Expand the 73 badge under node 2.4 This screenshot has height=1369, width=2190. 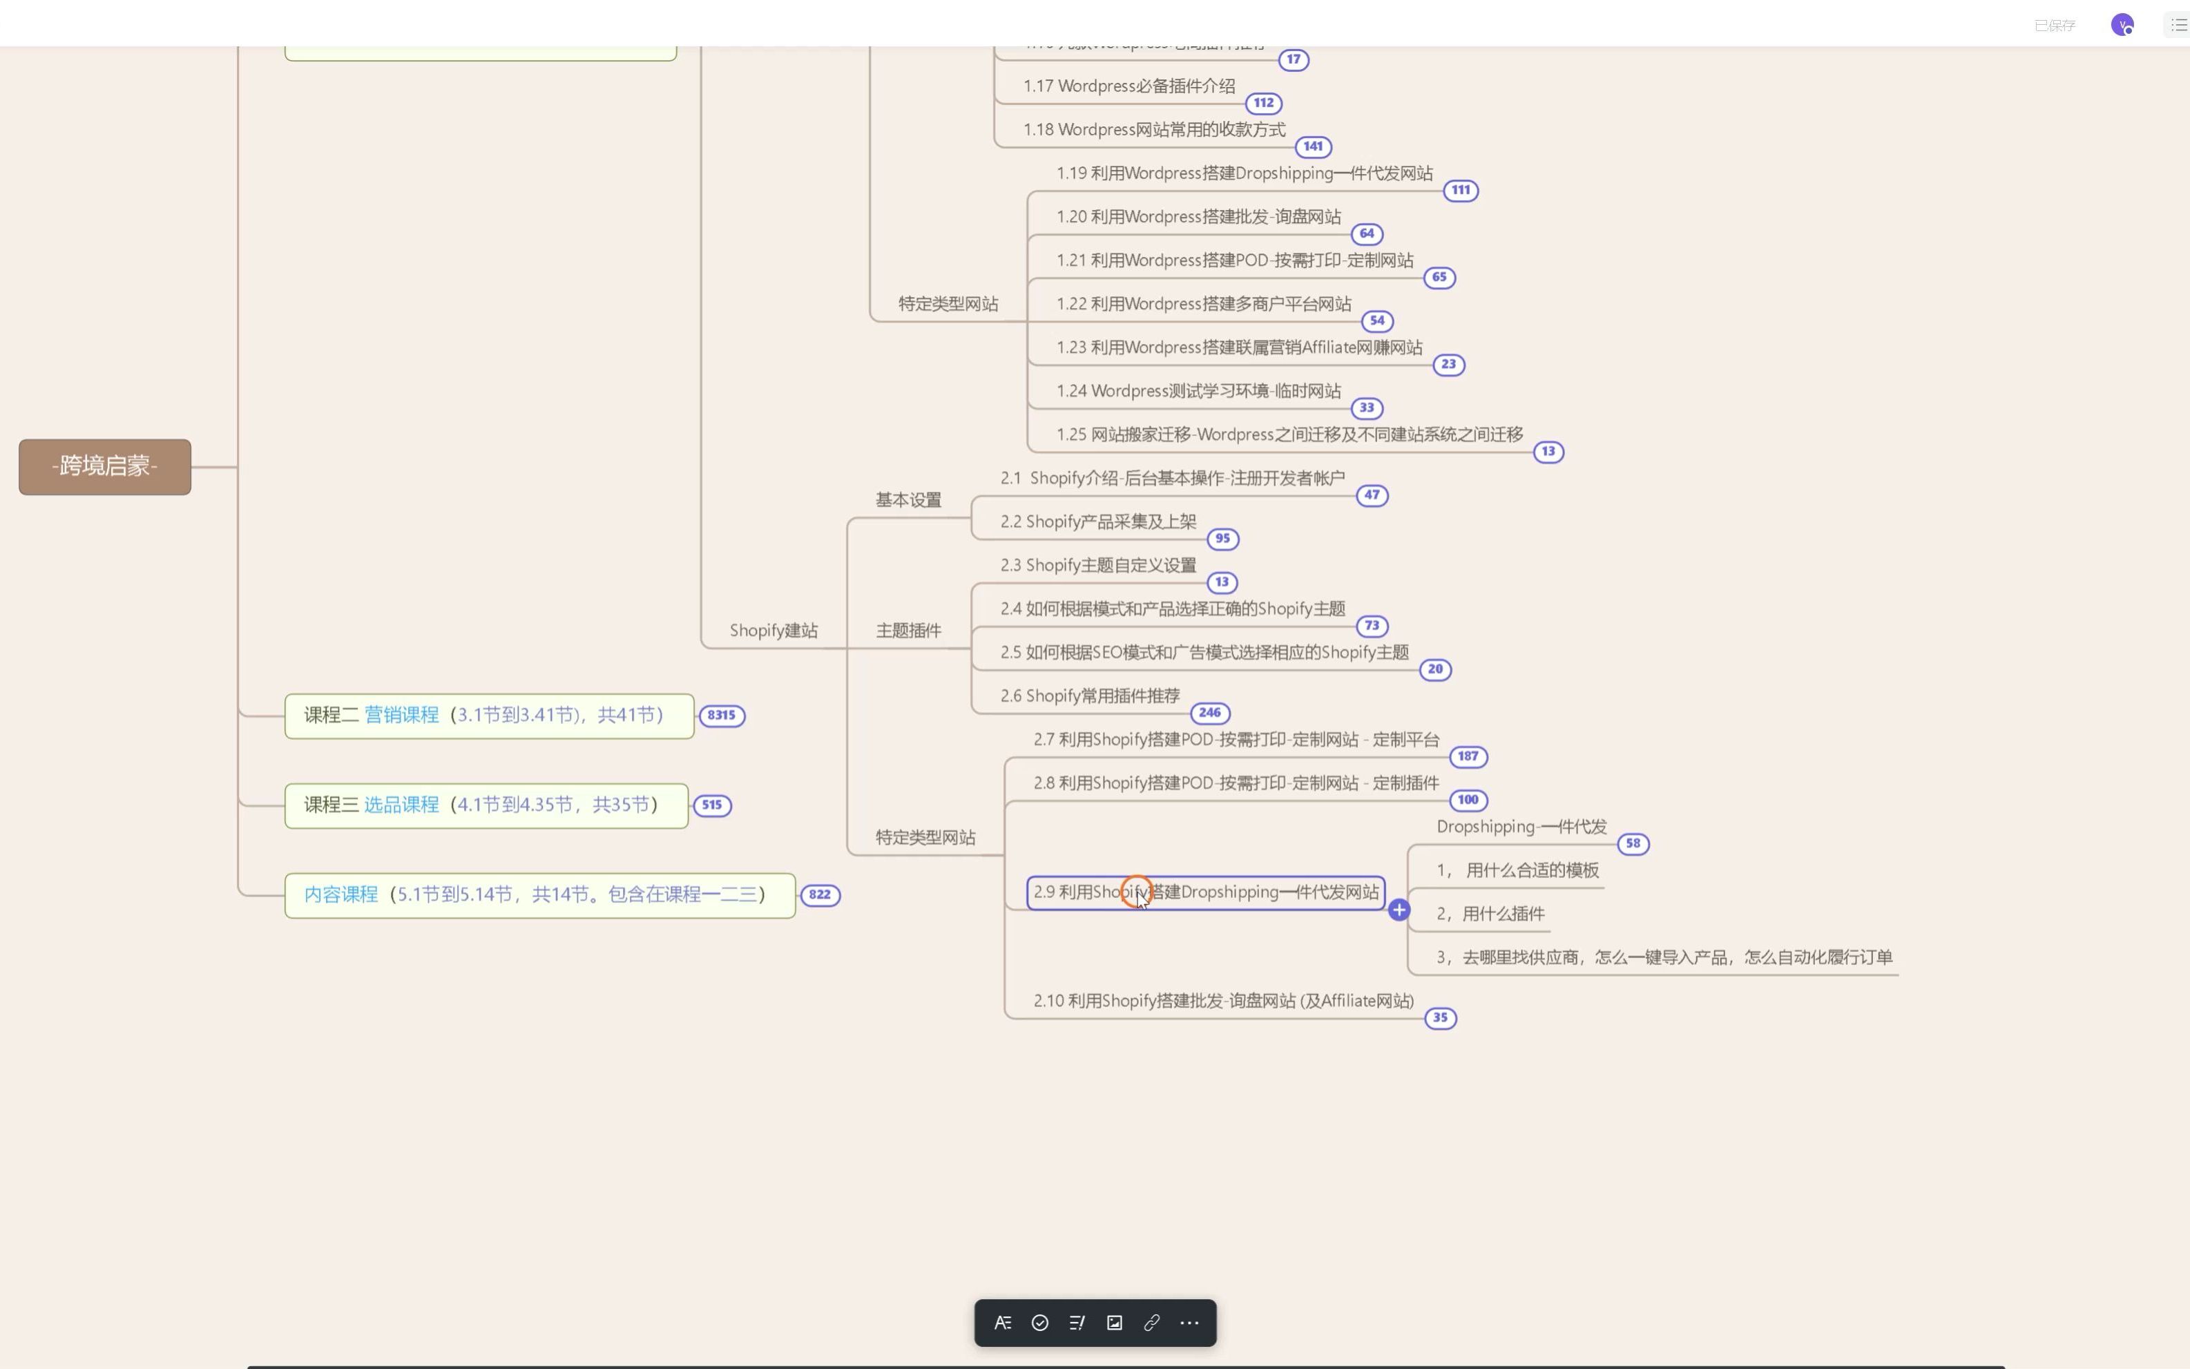1372,626
